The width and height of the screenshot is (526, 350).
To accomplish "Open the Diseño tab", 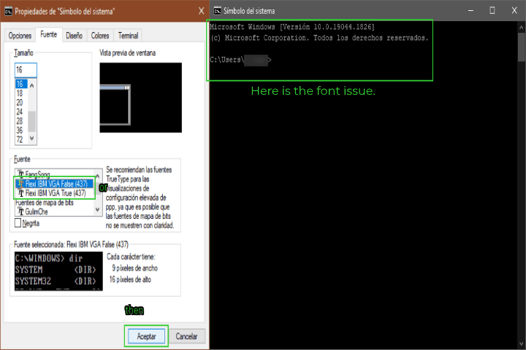I will click(x=74, y=36).
